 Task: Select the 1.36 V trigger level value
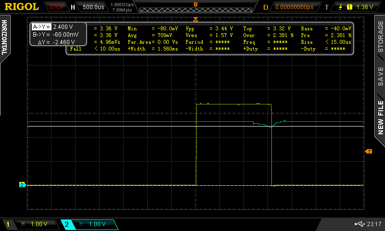click(365, 7)
